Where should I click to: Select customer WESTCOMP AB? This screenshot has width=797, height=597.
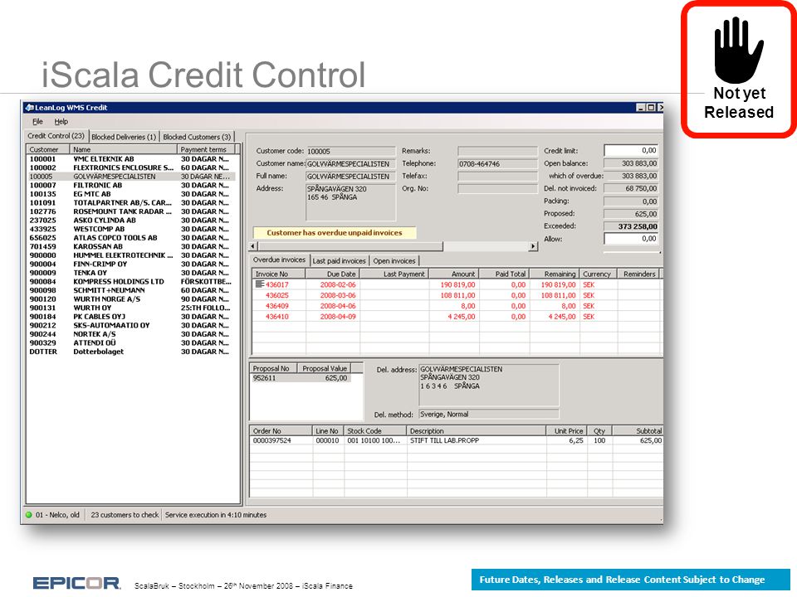click(x=131, y=229)
